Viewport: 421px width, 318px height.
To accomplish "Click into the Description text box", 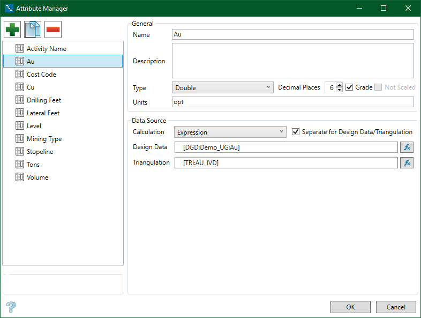I will [293, 61].
